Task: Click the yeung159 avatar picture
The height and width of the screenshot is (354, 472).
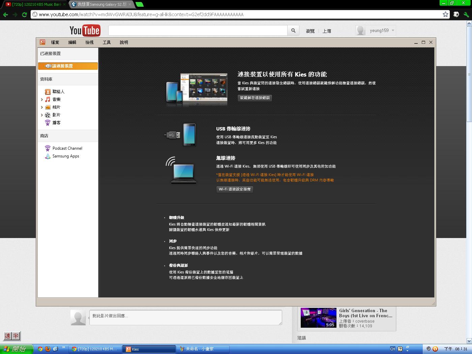Action: (361, 30)
